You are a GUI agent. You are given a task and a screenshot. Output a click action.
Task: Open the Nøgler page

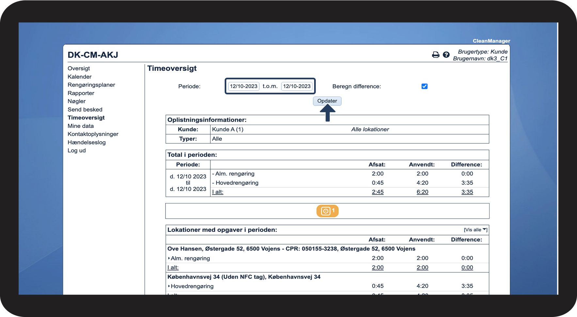point(76,101)
